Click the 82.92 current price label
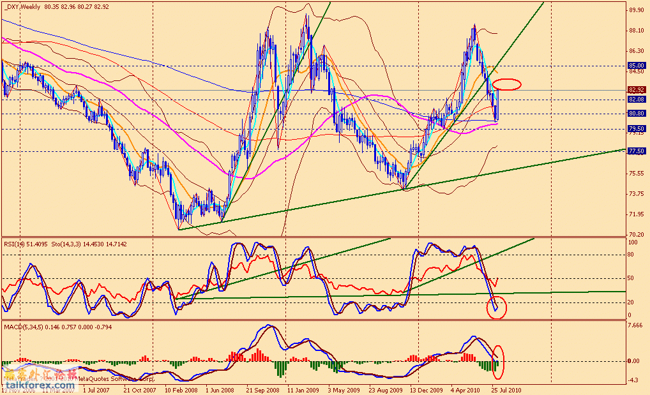The width and height of the screenshot is (650, 395). [x=637, y=89]
